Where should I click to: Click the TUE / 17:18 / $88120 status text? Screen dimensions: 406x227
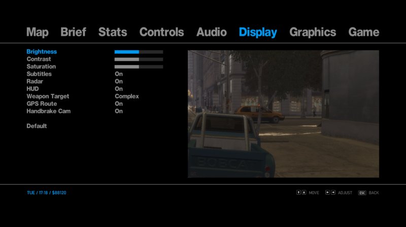tap(47, 193)
